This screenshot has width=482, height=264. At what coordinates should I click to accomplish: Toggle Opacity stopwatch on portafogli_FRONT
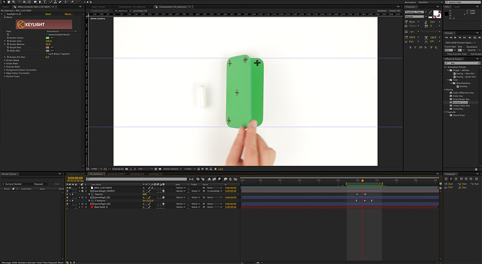coord(89,194)
